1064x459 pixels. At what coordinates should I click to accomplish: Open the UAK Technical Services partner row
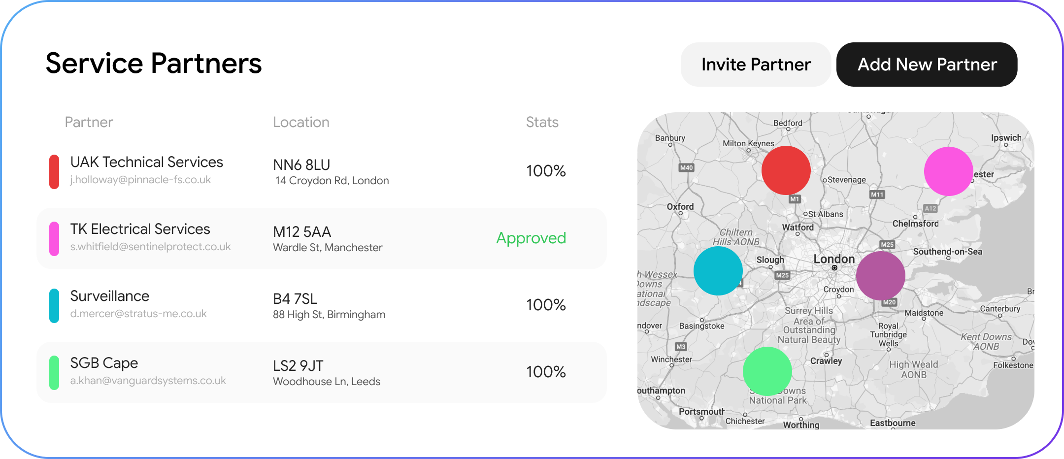(321, 171)
